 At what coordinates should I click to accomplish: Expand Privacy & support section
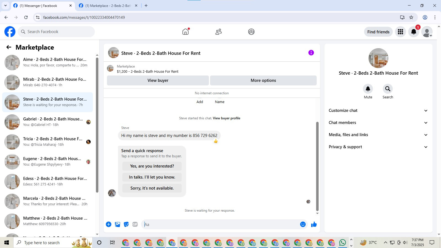click(378, 147)
